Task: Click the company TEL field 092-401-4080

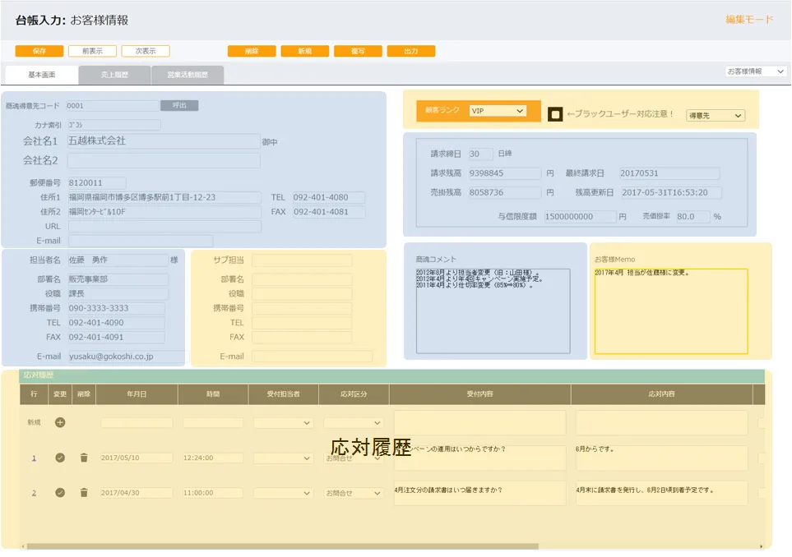Action: click(329, 197)
